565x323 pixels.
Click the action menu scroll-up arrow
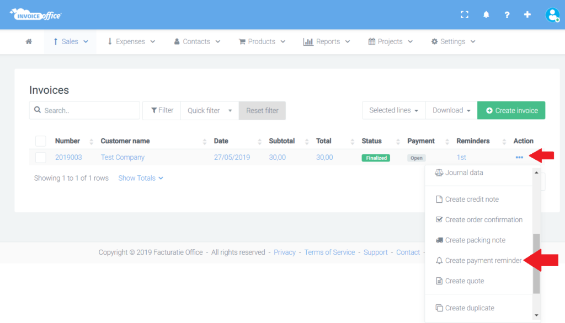tap(536, 173)
